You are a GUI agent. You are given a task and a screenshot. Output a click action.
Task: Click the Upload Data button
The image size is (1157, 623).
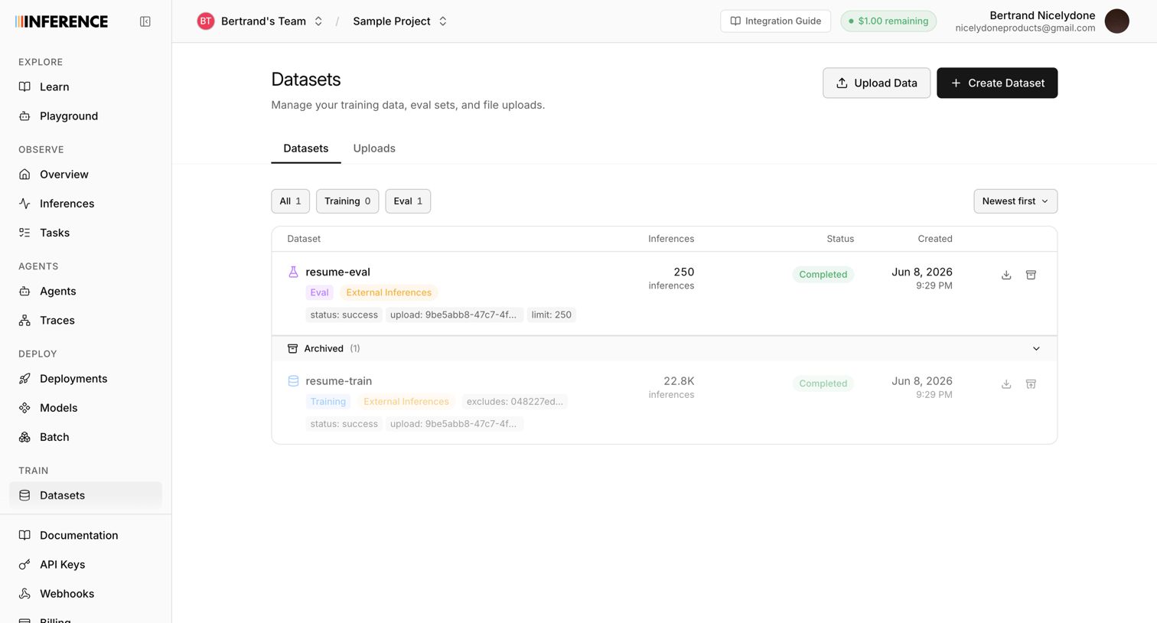coord(876,83)
